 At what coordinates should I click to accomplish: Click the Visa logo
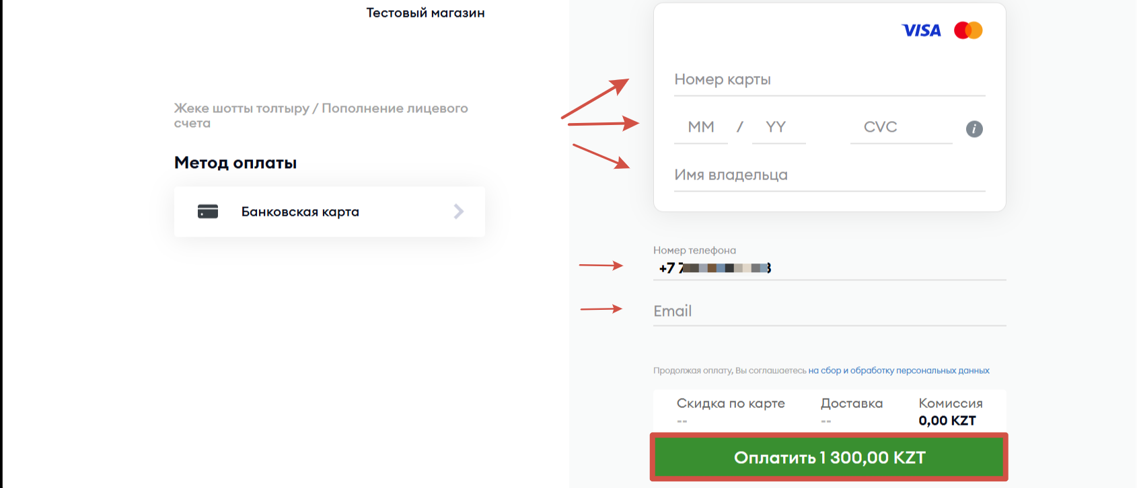(921, 30)
